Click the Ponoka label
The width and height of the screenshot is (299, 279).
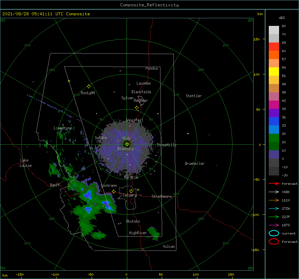(x=151, y=68)
